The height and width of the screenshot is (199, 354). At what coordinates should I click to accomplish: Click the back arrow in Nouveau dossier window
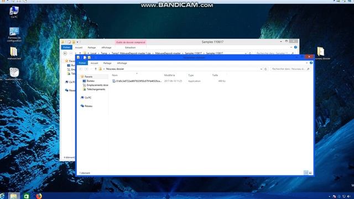(81, 69)
